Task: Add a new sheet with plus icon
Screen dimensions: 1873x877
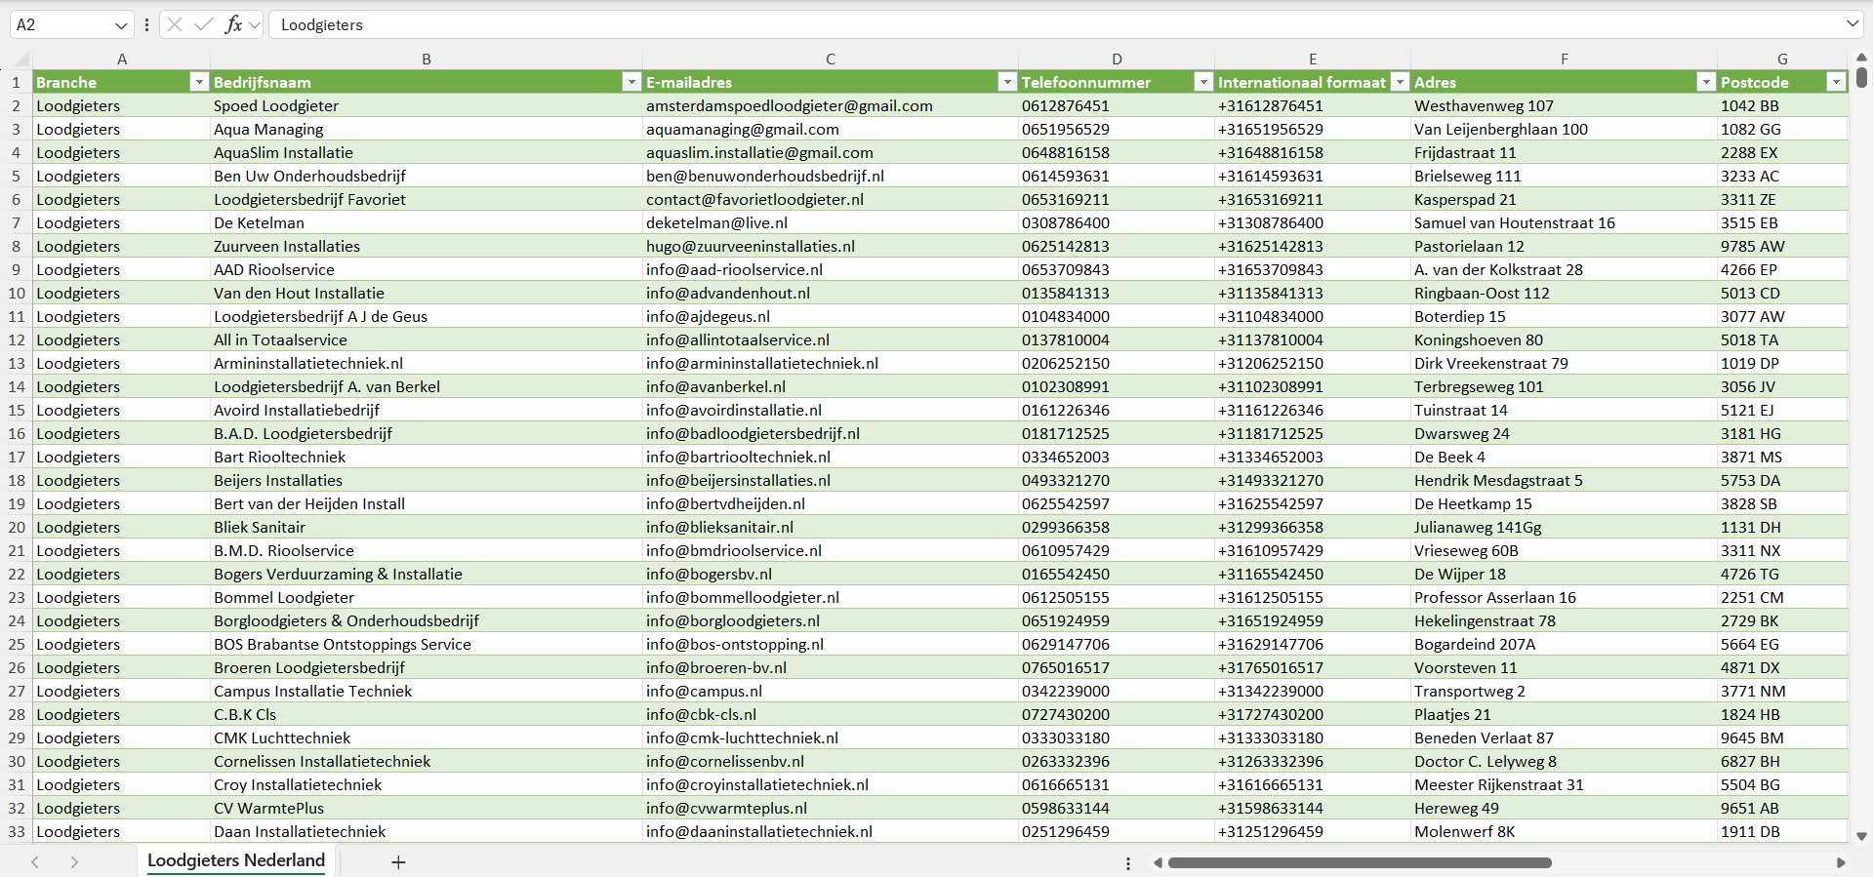Action: coord(398,861)
